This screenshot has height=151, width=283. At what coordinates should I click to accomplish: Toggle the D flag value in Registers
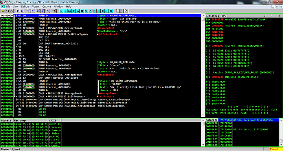pyautogui.click(x=209, y=69)
